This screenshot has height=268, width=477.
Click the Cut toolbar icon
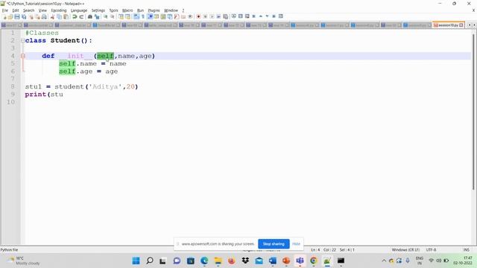52,16
